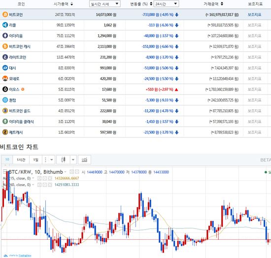Click the Qtum (퀀텀) coin icon

[x=5, y=100]
